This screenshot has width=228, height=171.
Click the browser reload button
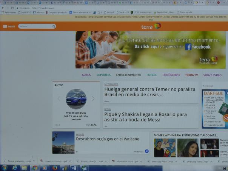[x=12, y=8]
